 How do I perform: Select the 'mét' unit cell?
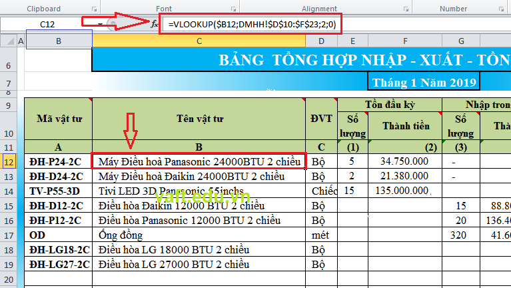321,235
